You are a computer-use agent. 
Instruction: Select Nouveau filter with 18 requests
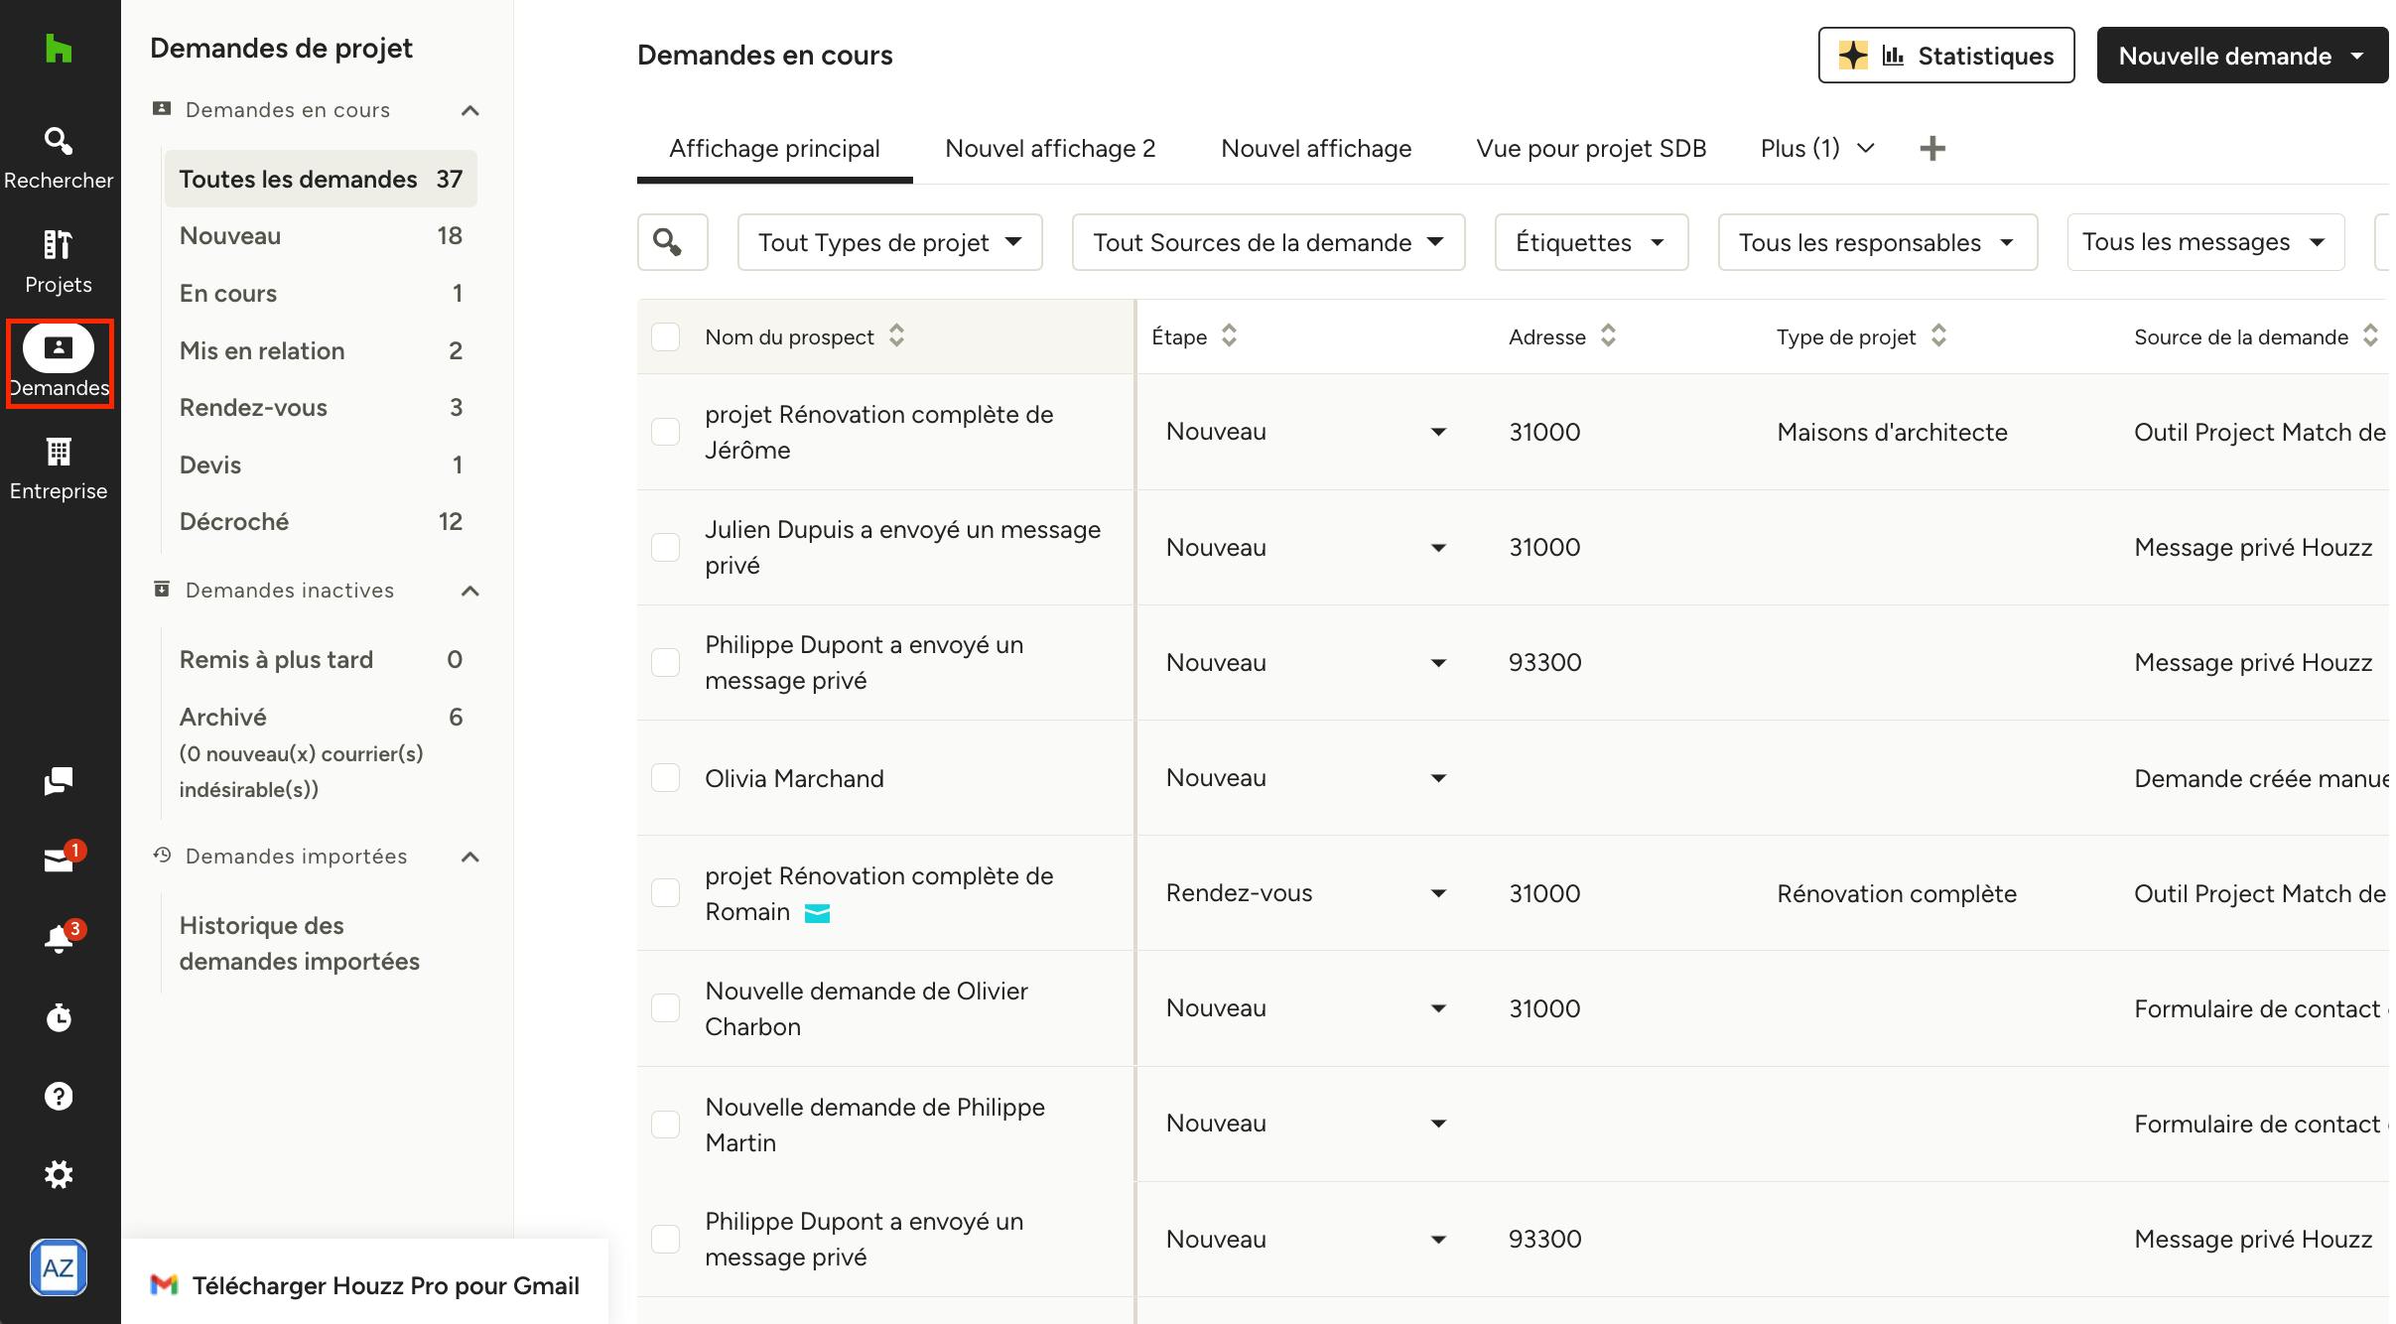321,236
